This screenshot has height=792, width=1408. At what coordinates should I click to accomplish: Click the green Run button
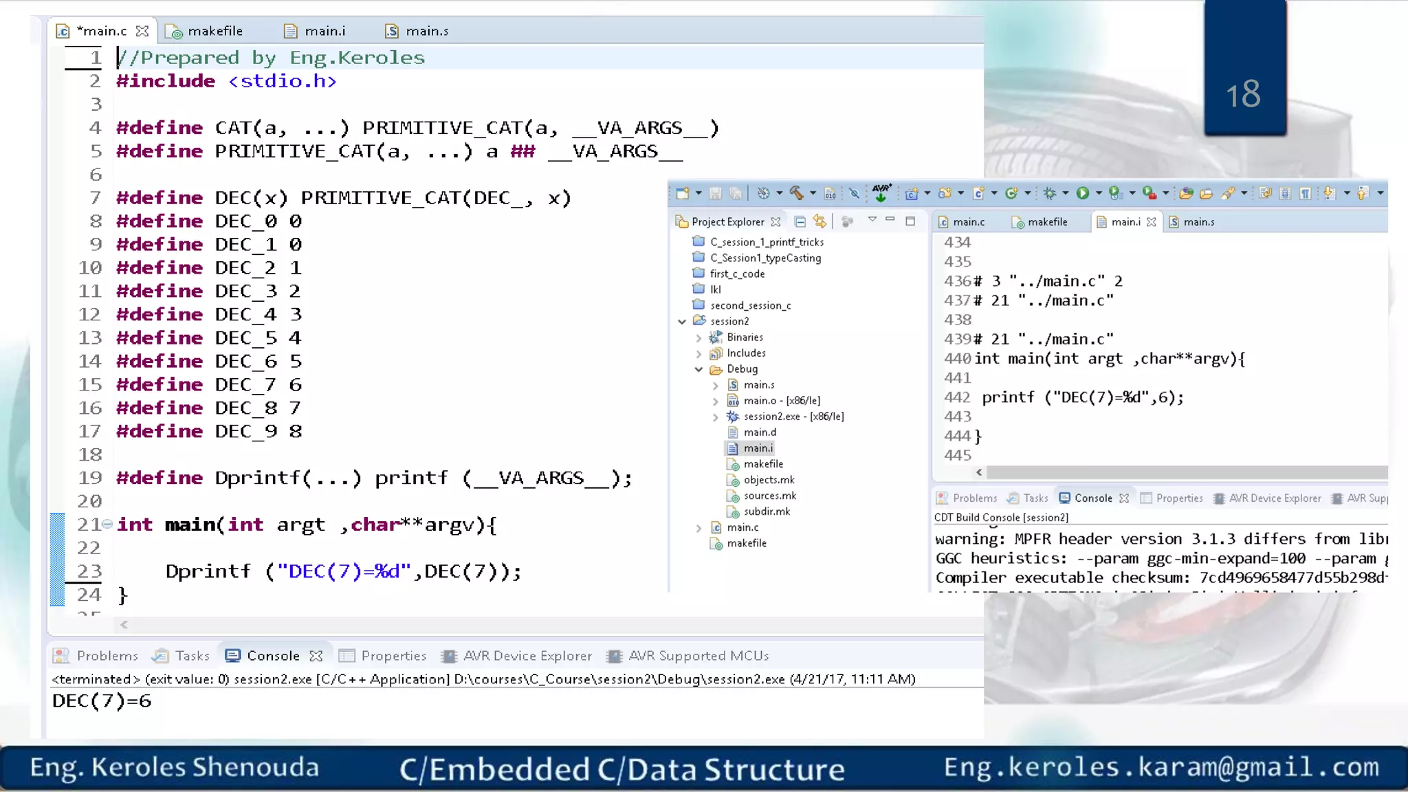click(1083, 193)
